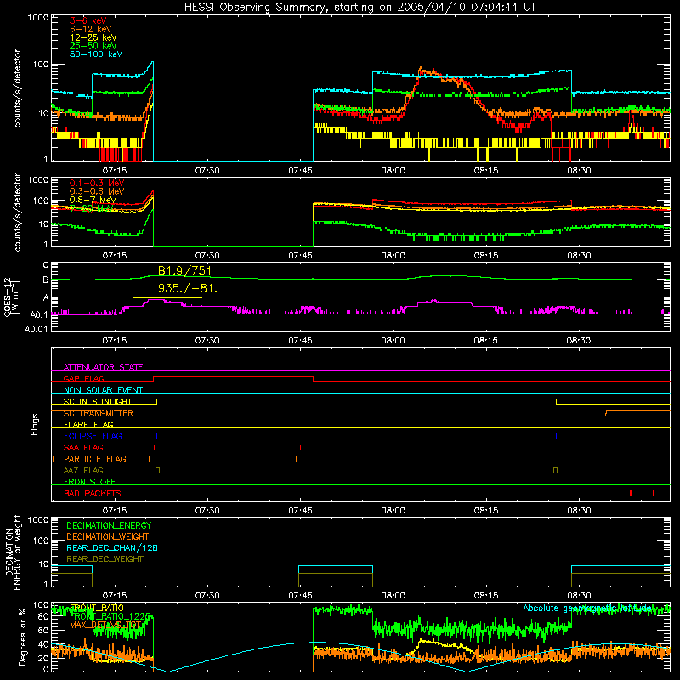Click the 07:45 tick label under the GOES panel
Viewport: 680px width, 680px height.
coord(301,341)
